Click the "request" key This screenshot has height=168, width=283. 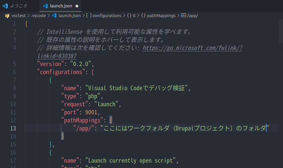[x=74, y=104]
